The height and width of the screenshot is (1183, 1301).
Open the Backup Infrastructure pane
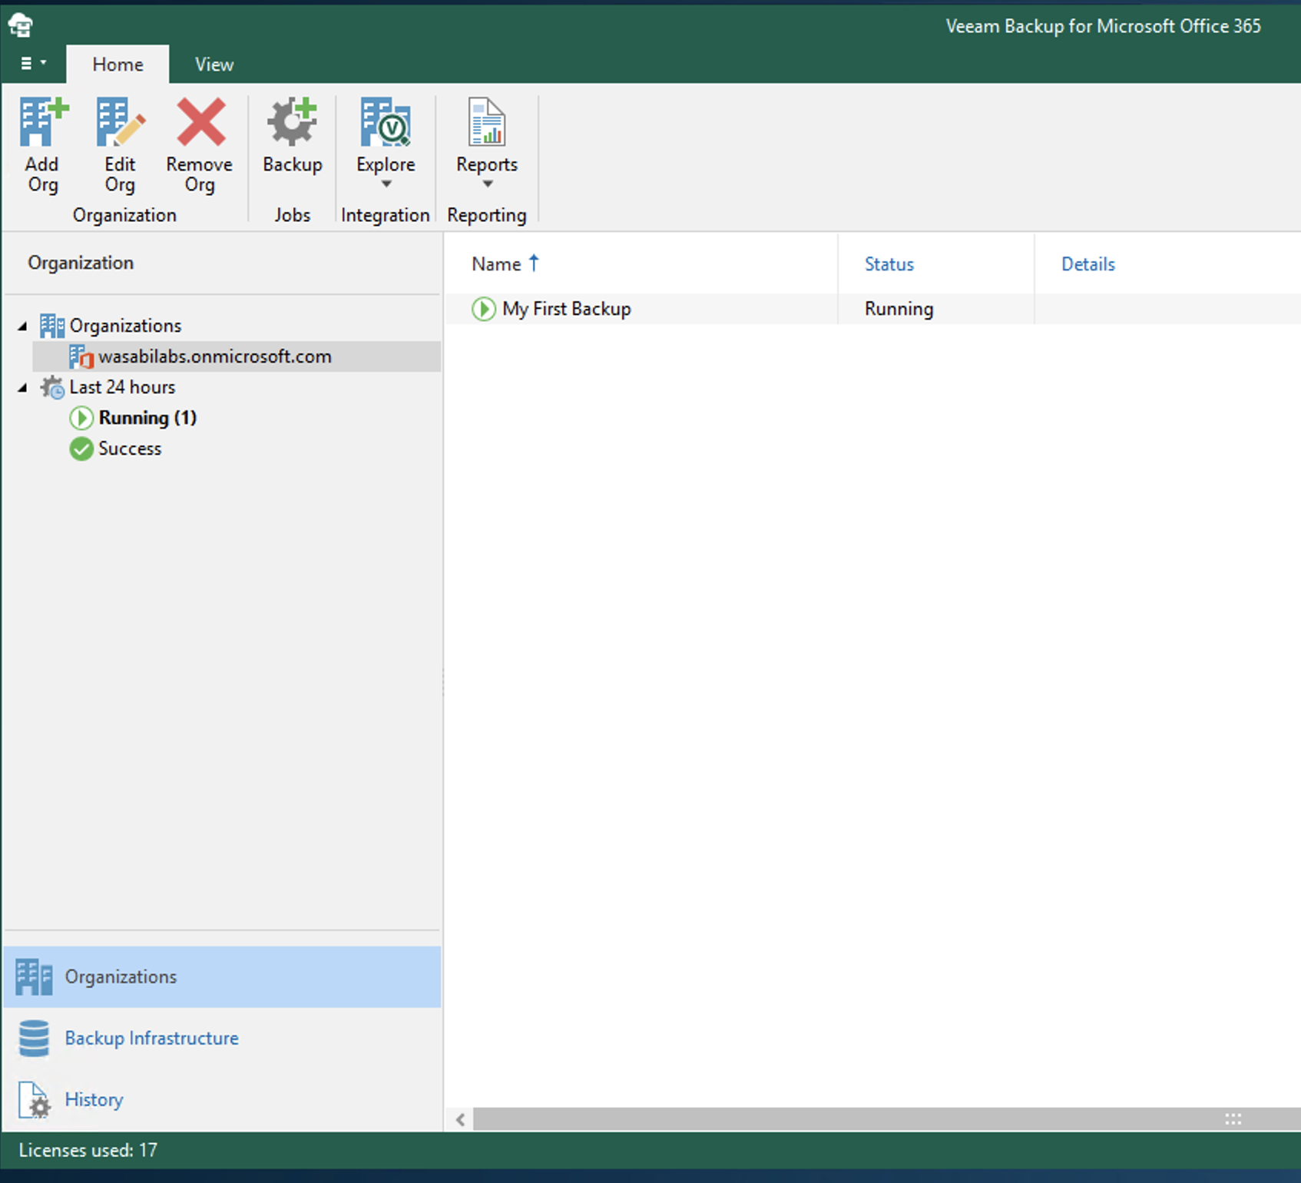coord(222,1039)
